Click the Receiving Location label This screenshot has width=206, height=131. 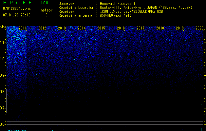click(x=76, y=8)
